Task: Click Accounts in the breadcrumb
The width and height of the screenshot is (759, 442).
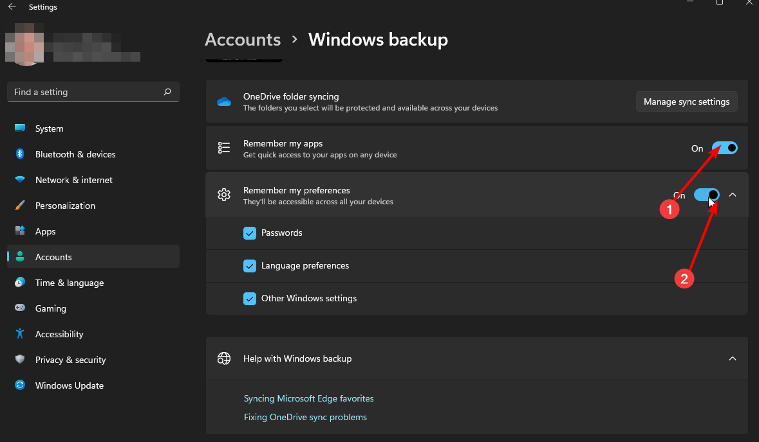Action: pyautogui.click(x=243, y=39)
